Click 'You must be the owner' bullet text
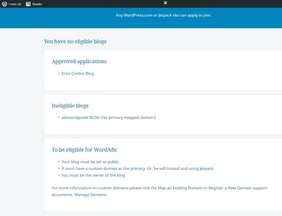Screen dimensions: 282x216 click(93, 175)
